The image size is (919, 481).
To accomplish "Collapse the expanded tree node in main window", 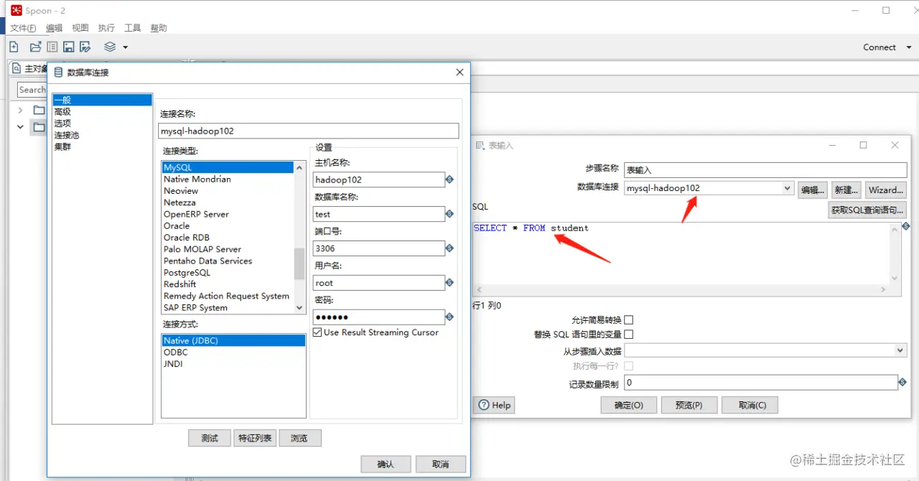I will [21, 127].
